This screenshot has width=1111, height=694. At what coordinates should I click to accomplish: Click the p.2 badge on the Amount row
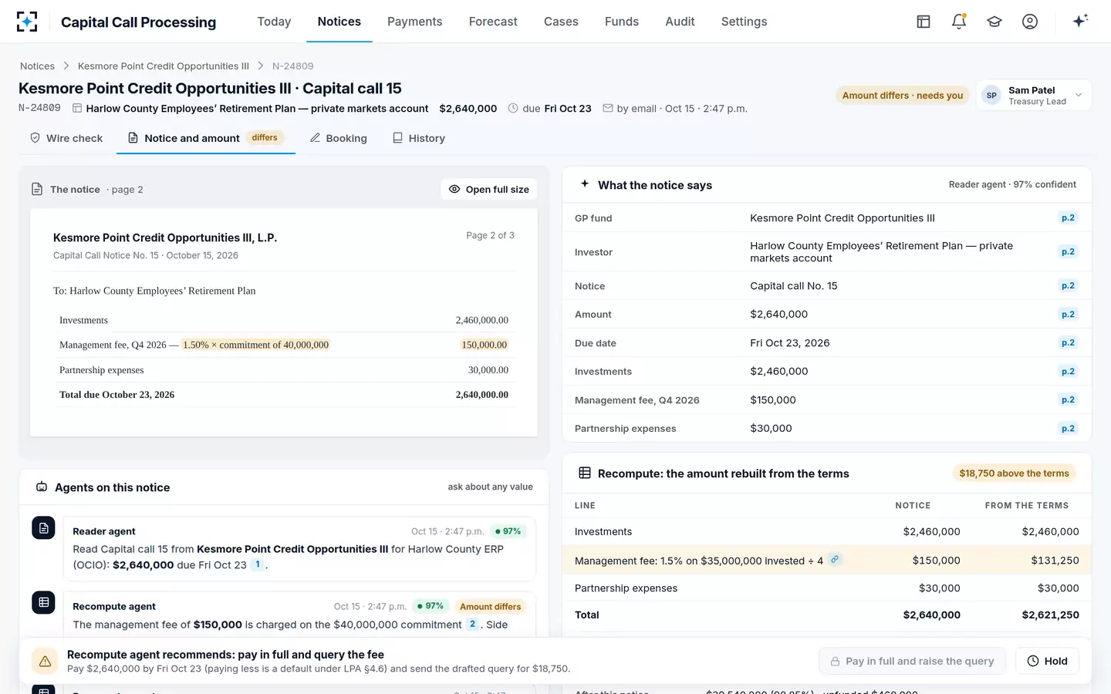click(1068, 314)
